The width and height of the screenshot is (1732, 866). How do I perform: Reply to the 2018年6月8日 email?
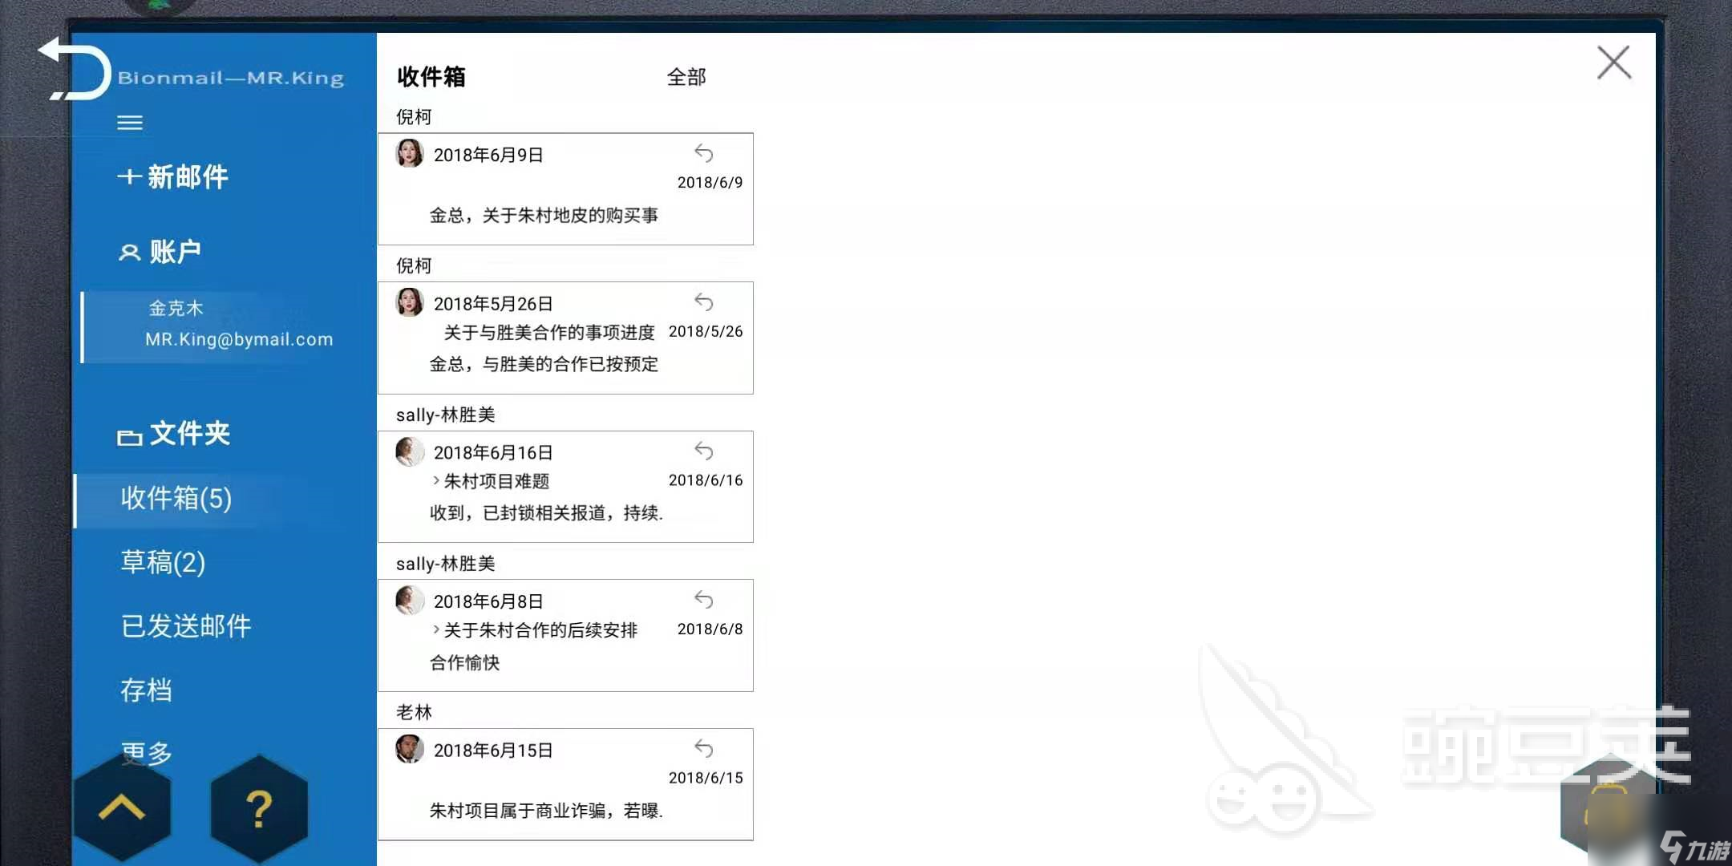coord(704,599)
